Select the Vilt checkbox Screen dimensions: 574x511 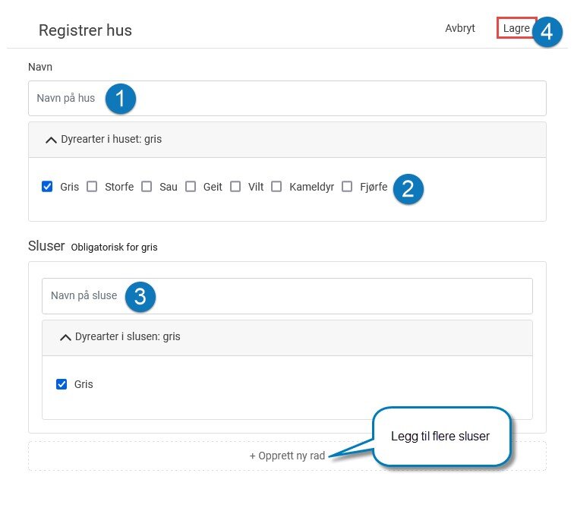[235, 186]
